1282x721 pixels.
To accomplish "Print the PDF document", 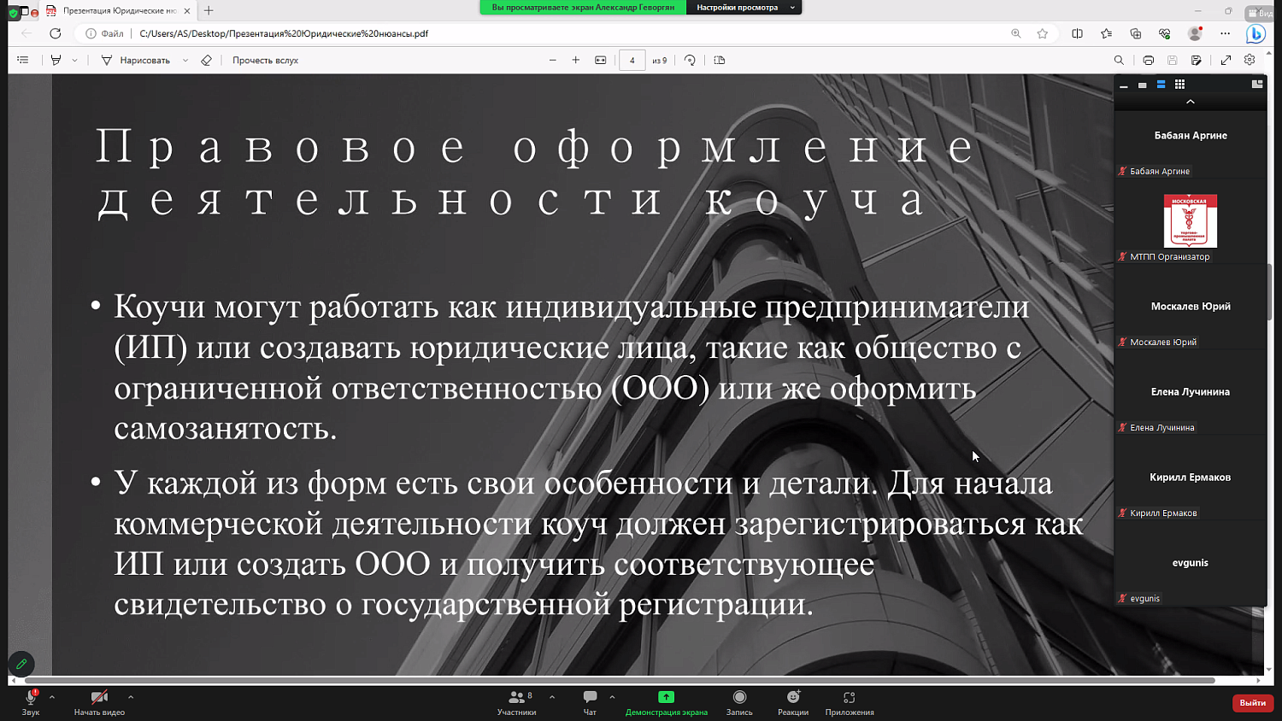I will click(1149, 60).
